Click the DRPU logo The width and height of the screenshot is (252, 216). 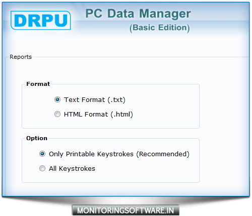41,21
